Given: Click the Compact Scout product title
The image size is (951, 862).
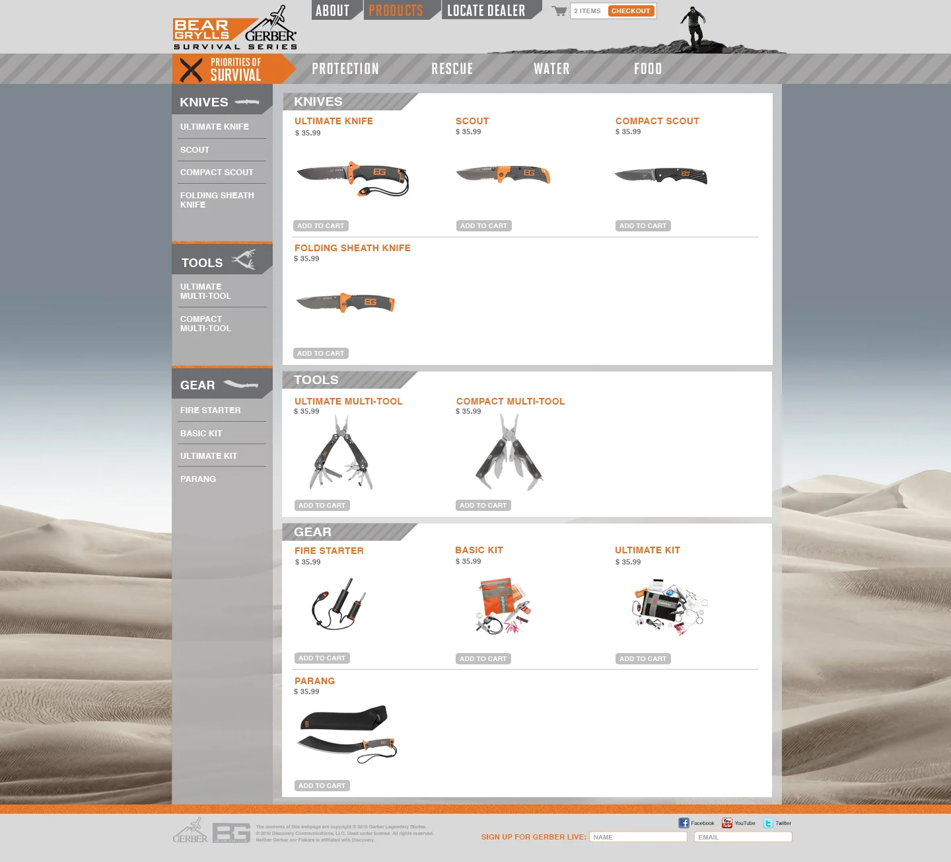Looking at the screenshot, I should click(657, 121).
